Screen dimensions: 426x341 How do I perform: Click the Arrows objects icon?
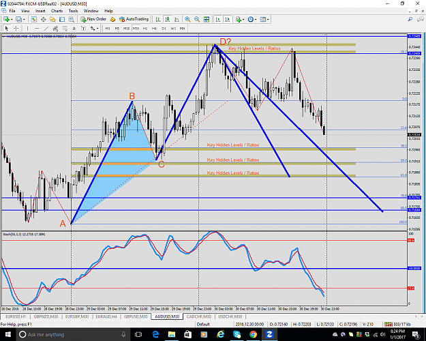click(93, 28)
